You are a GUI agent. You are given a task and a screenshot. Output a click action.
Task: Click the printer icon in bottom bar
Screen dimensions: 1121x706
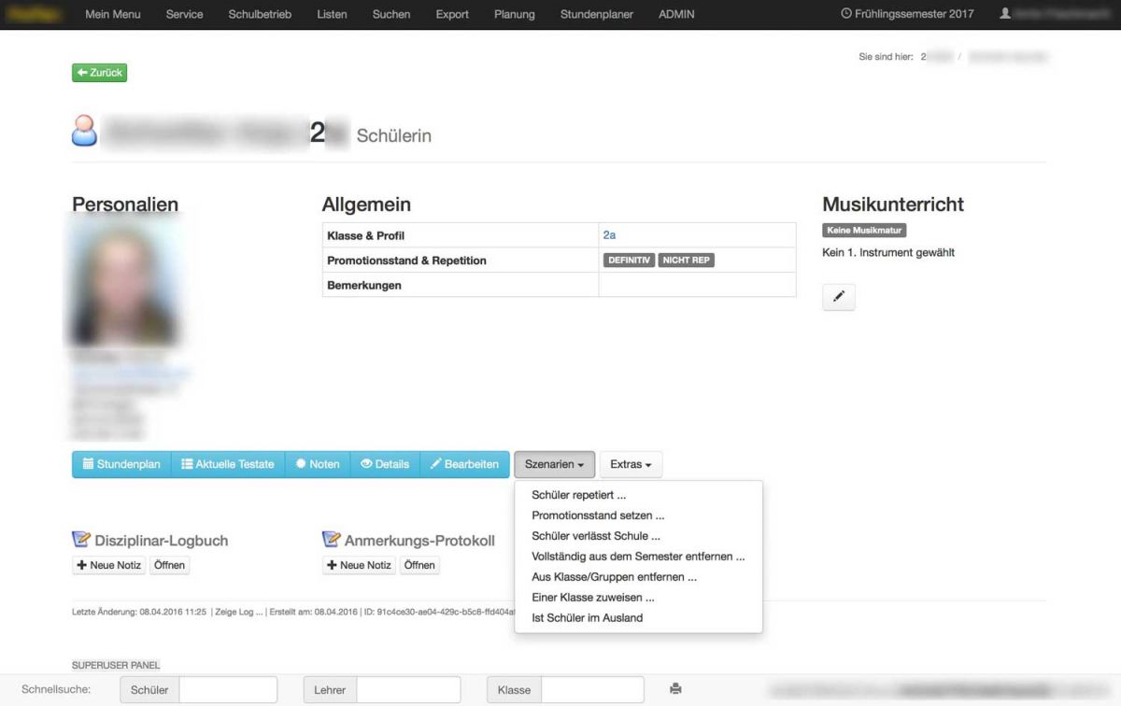point(675,689)
